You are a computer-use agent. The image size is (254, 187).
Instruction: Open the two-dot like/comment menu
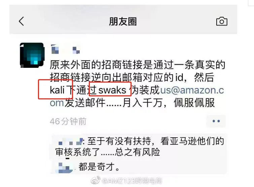coord(216,121)
